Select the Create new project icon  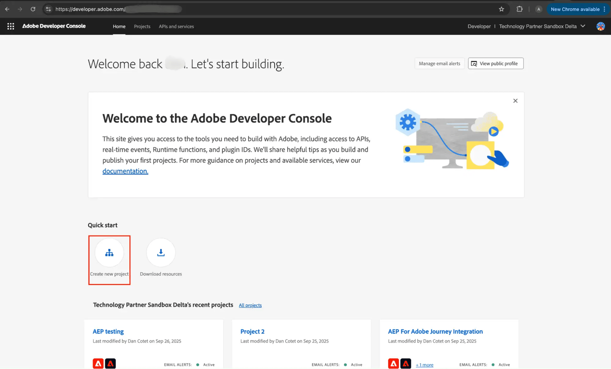click(109, 253)
